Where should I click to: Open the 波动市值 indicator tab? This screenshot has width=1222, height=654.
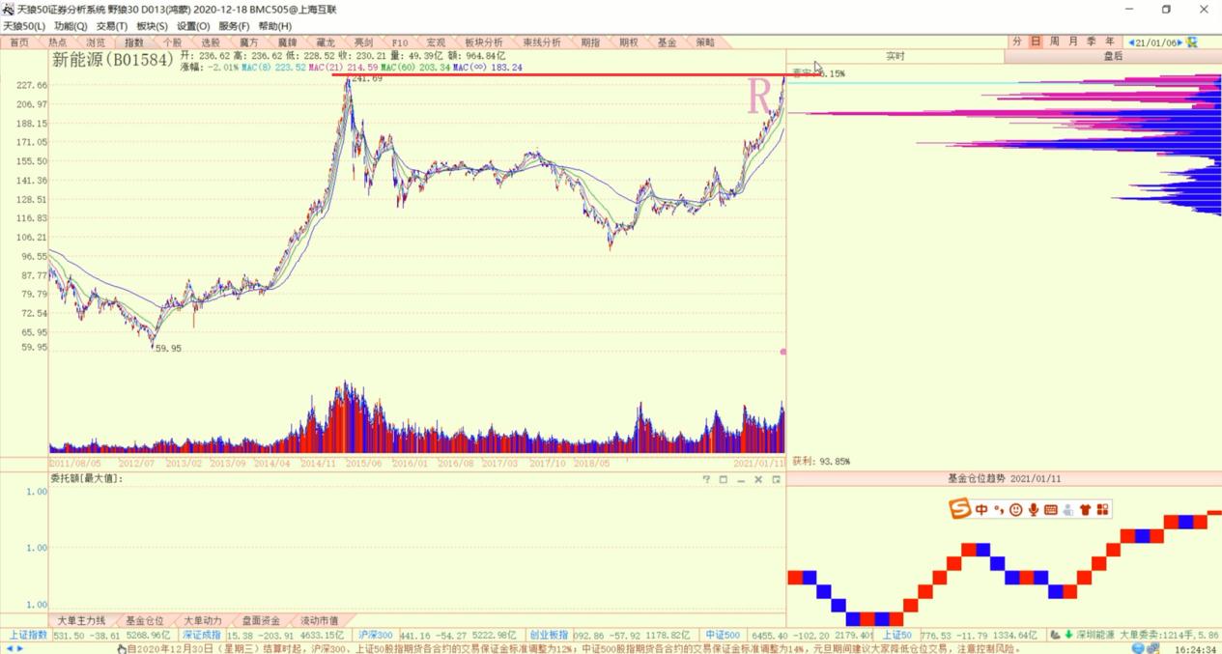[x=320, y=620]
